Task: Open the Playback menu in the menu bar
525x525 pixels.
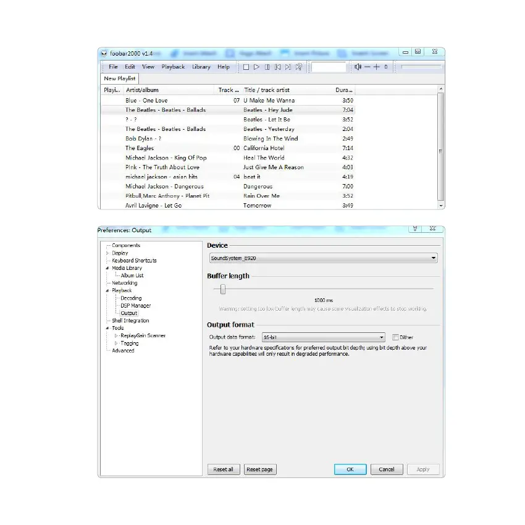Action: point(173,67)
